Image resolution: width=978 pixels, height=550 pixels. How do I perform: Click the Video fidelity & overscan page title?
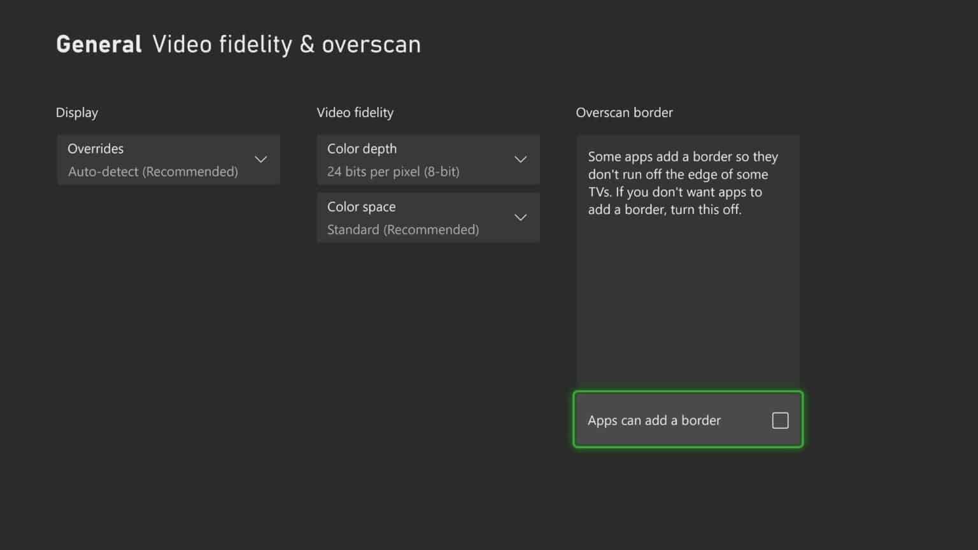tap(285, 43)
